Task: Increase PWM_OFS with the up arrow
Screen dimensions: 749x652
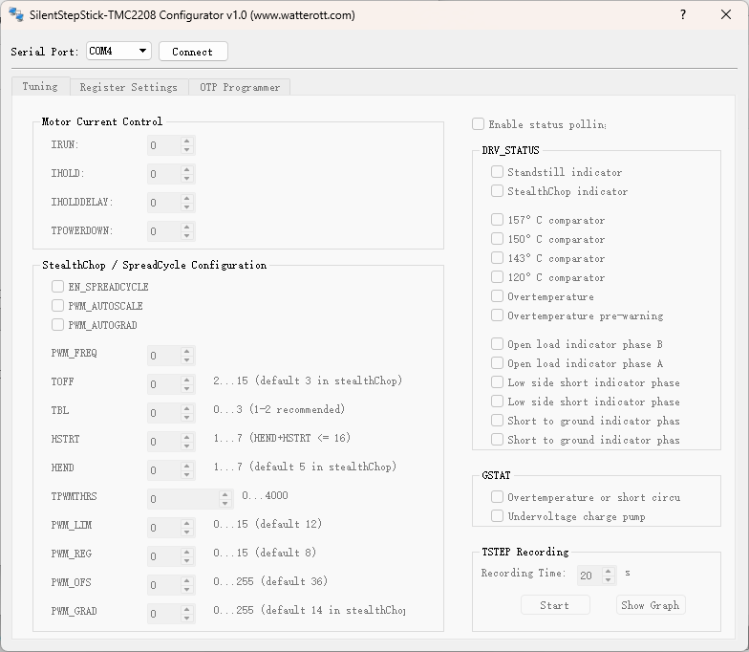Action: (x=187, y=581)
